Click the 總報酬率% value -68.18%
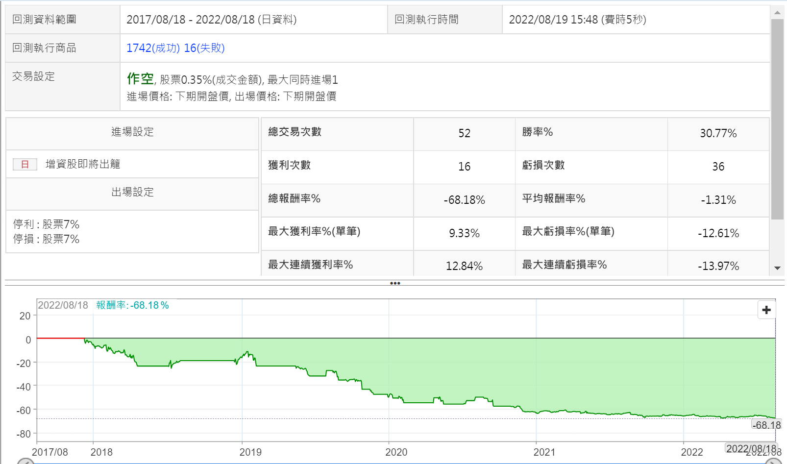The height and width of the screenshot is (464, 787). tap(464, 200)
